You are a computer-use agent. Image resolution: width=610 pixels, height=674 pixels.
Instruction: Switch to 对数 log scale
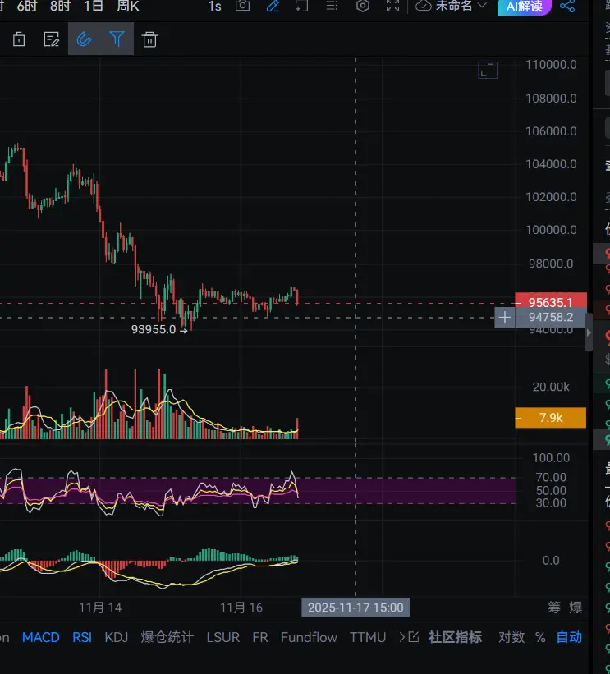(x=511, y=637)
